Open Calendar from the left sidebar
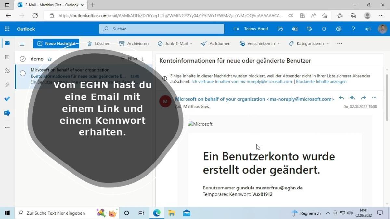 [x=7, y=57]
